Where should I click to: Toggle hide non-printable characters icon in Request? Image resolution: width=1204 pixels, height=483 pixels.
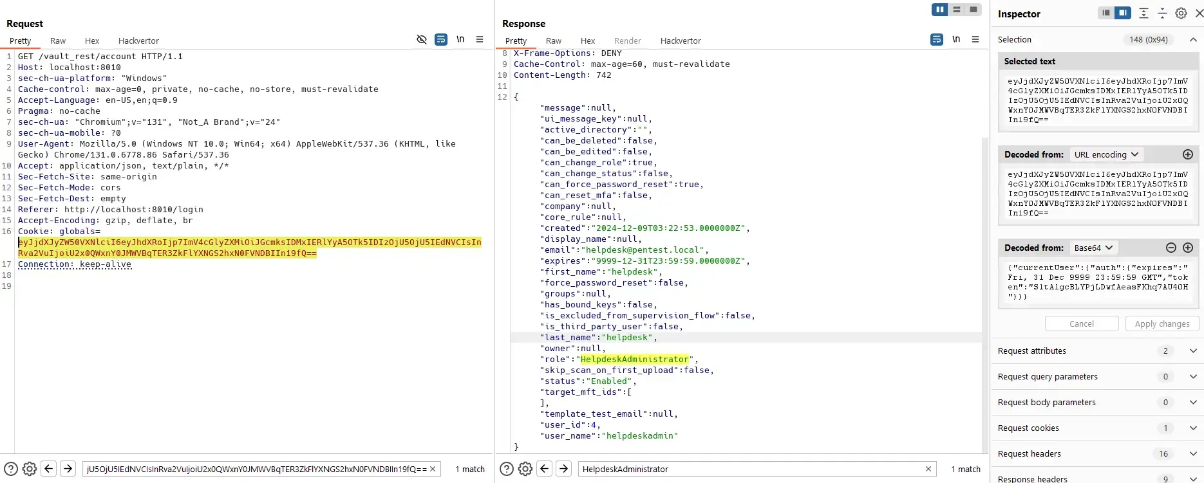click(422, 39)
